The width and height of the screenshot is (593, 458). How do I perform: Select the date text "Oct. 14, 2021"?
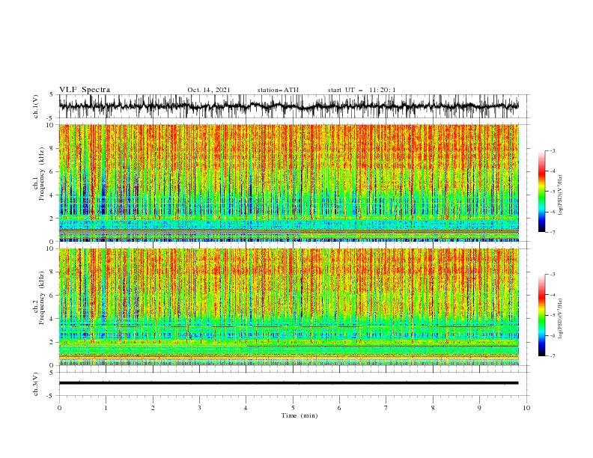[x=209, y=90]
